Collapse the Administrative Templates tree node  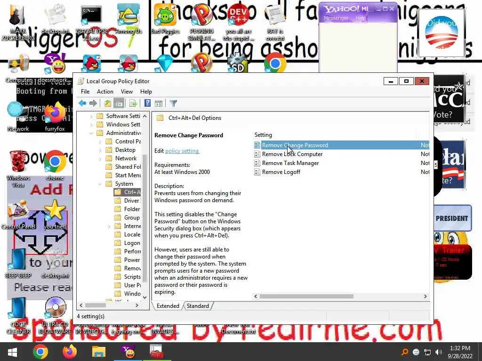[x=91, y=133]
